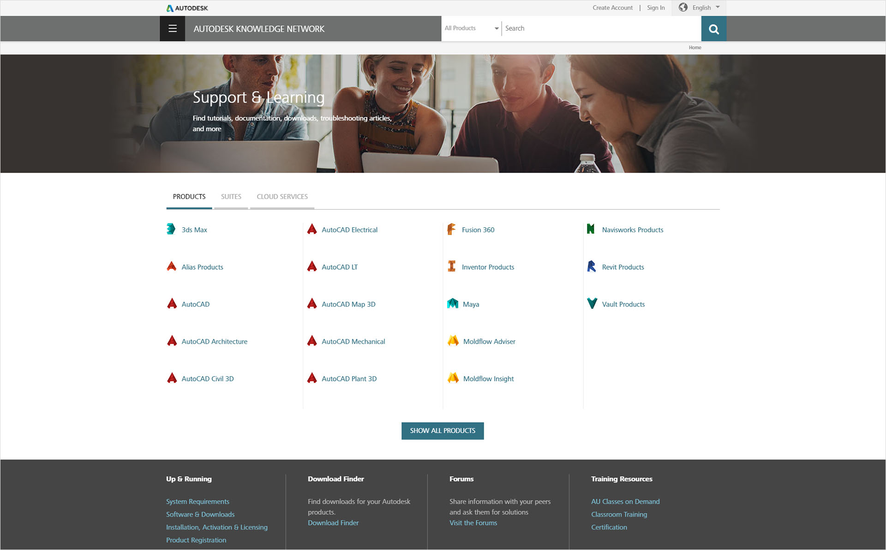Click the AutoCAD Map 3D icon

click(312, 303)
